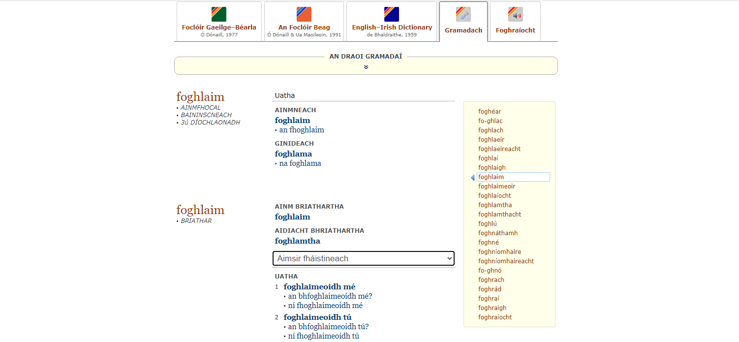
Task: Expand the An Draoi Gramadaí panel chevron
Action: click(x=366, y=67)
